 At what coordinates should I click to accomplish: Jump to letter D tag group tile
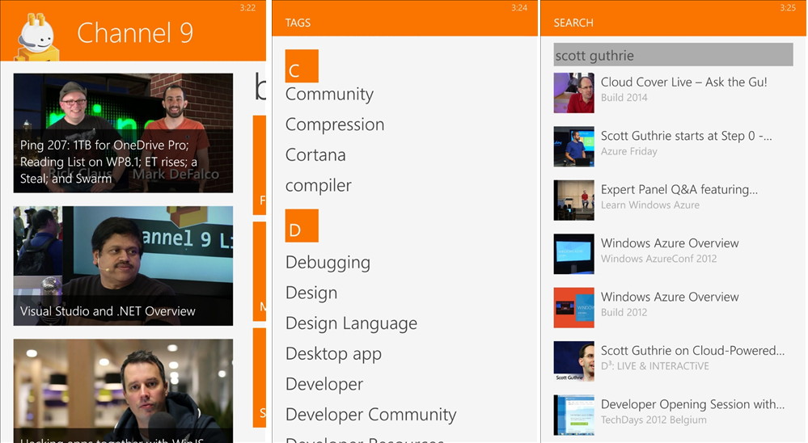[x=302, y=226]
